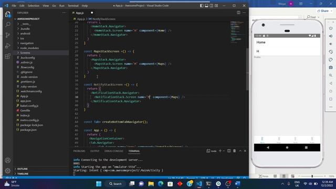Toggle primary side bar layout icon
336x189 pixels.
point(202,6)
